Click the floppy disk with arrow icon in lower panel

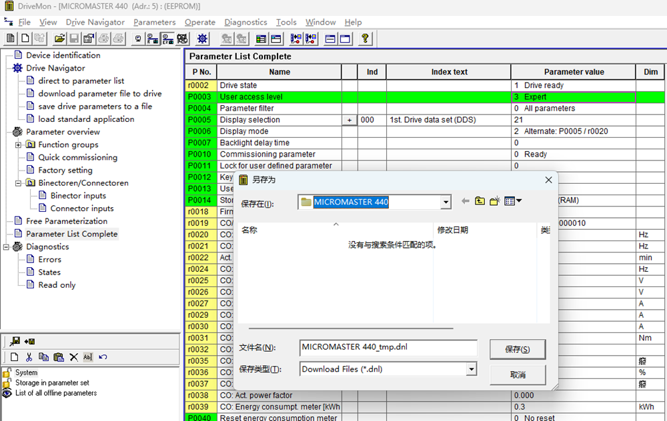click(x=15, y=341)
